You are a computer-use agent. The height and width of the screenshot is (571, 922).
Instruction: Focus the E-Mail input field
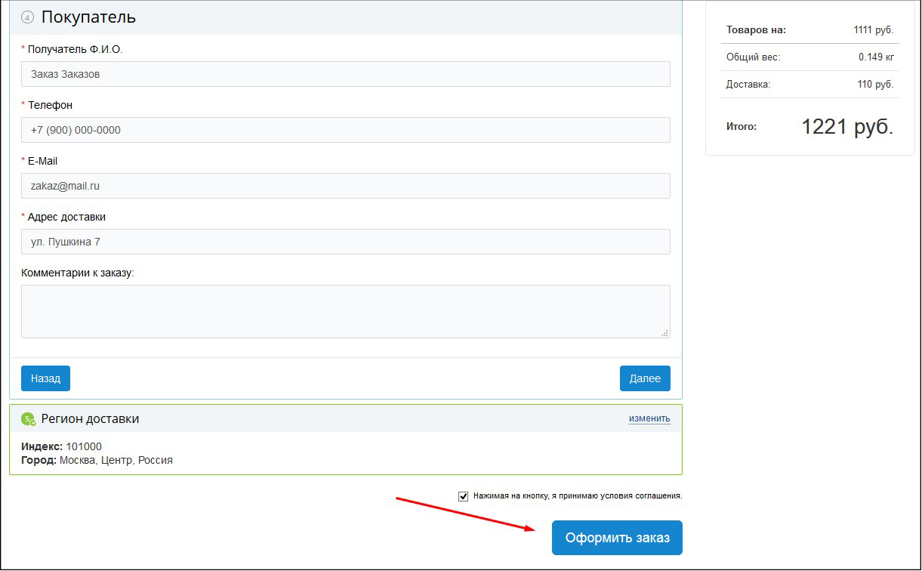coord(346,186)
